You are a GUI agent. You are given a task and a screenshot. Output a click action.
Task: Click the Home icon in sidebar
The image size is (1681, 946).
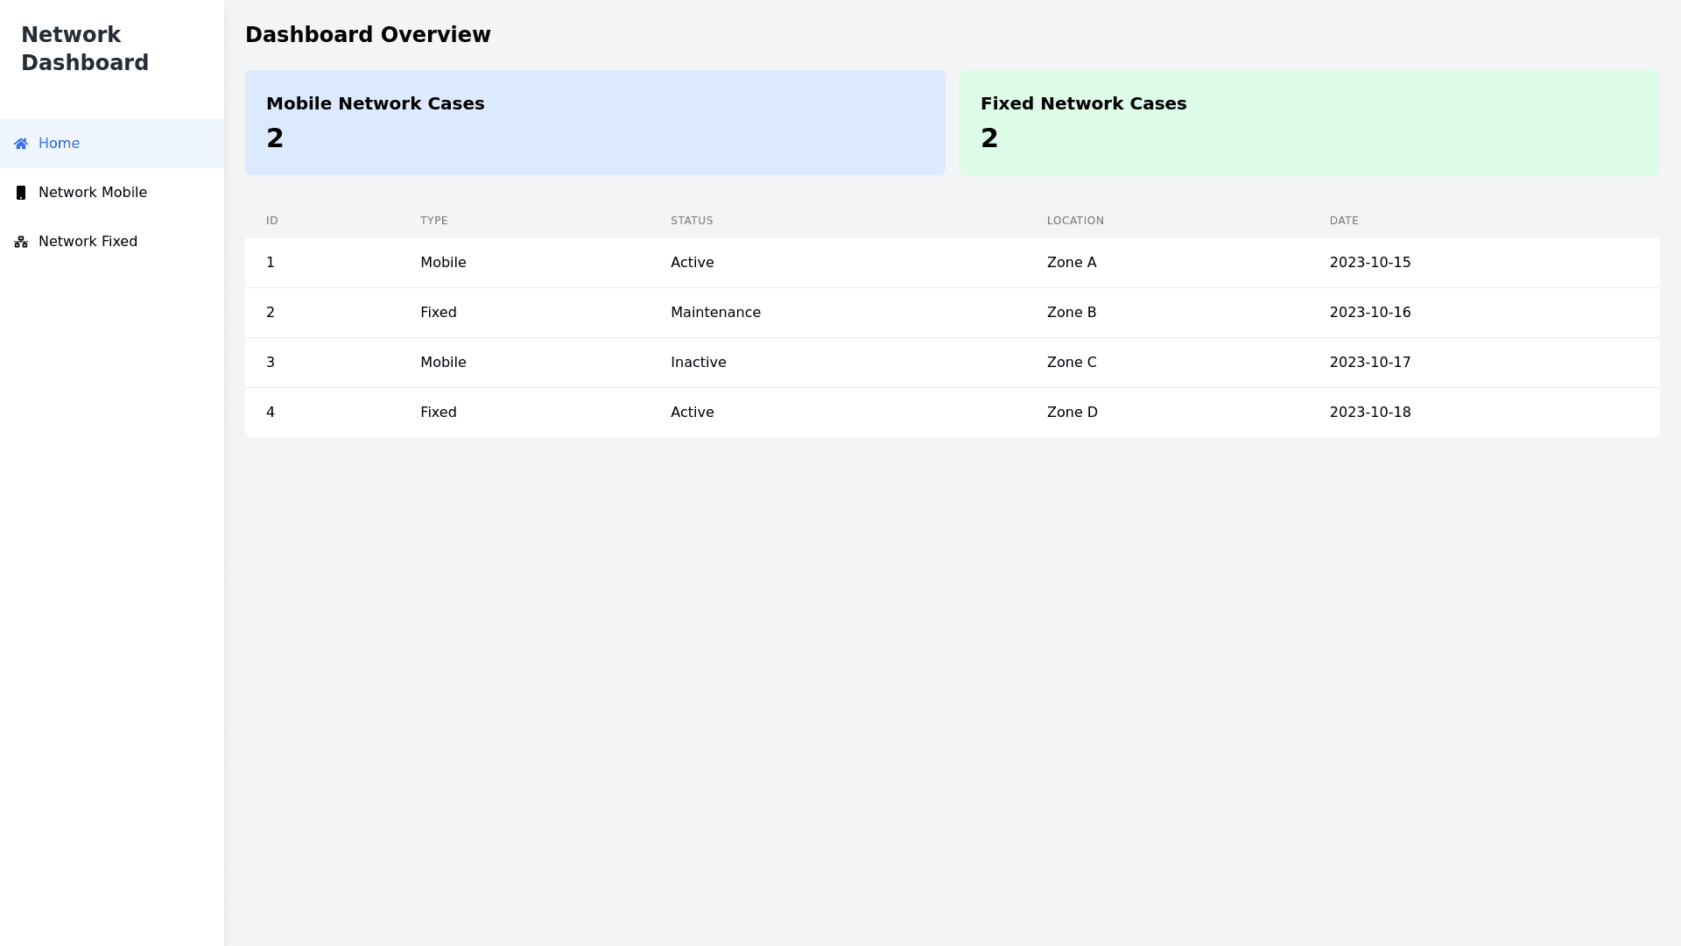[21, 144]
